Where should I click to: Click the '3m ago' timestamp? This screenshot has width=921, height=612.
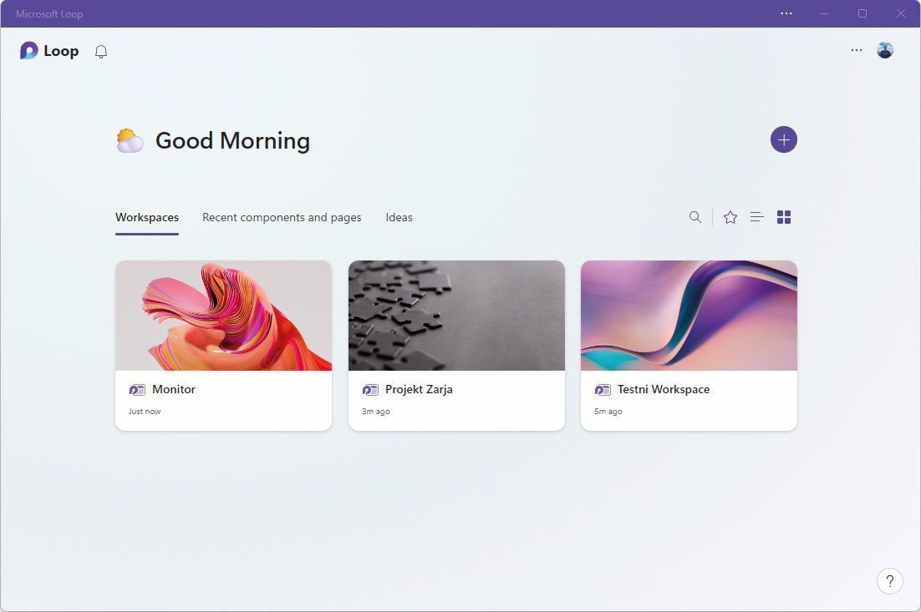(x=376, y=412)
